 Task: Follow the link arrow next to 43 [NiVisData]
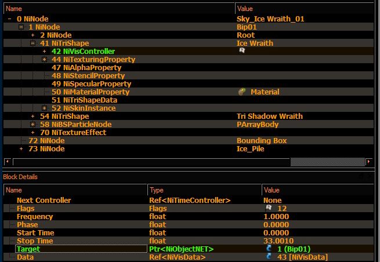tap(269, 256)
